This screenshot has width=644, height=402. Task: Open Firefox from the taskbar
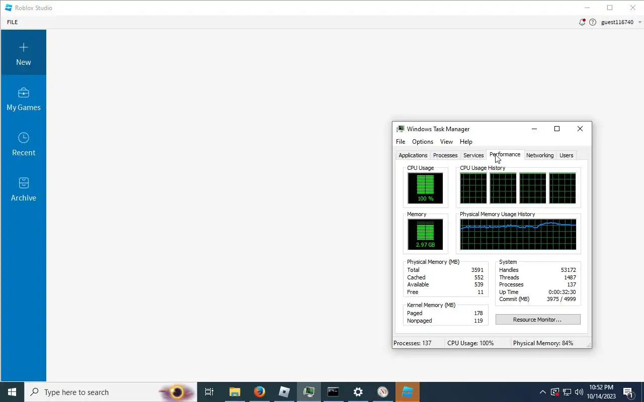(x=260, y=392)
